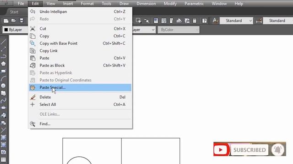Choose Cut from the Edit menu
The width and height of the screenshot is (293, 164).
click(80, 29)
